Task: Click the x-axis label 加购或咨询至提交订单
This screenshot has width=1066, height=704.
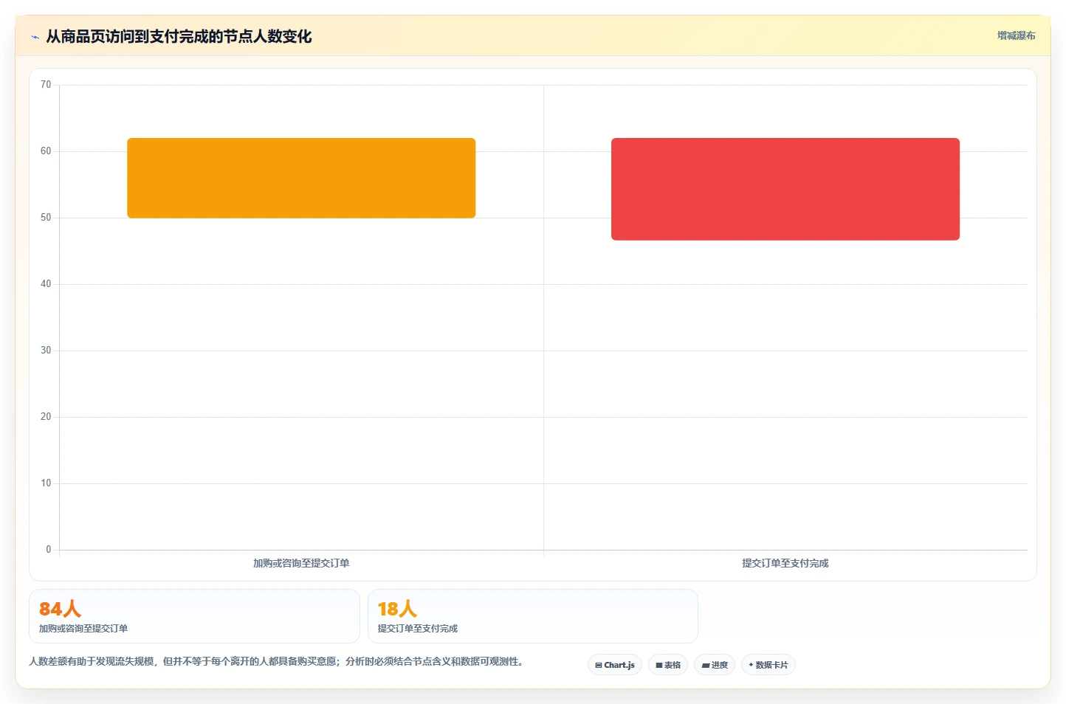Action: pos(301,563)
